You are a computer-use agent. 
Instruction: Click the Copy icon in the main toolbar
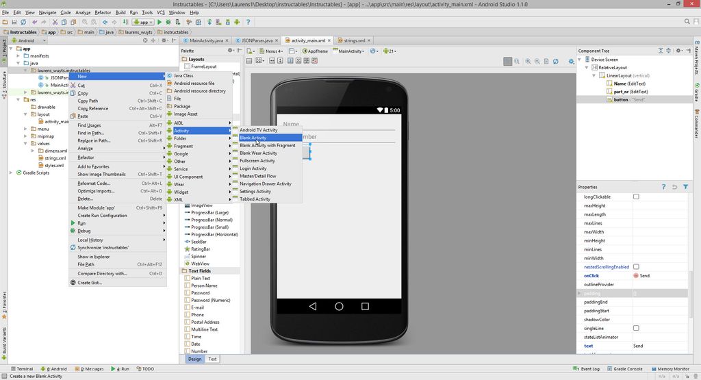(64, 22)
